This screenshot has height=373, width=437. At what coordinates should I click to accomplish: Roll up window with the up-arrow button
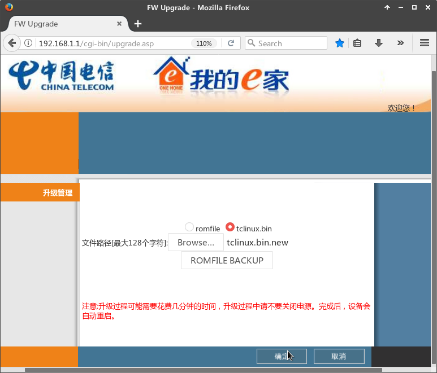point(387,7)
